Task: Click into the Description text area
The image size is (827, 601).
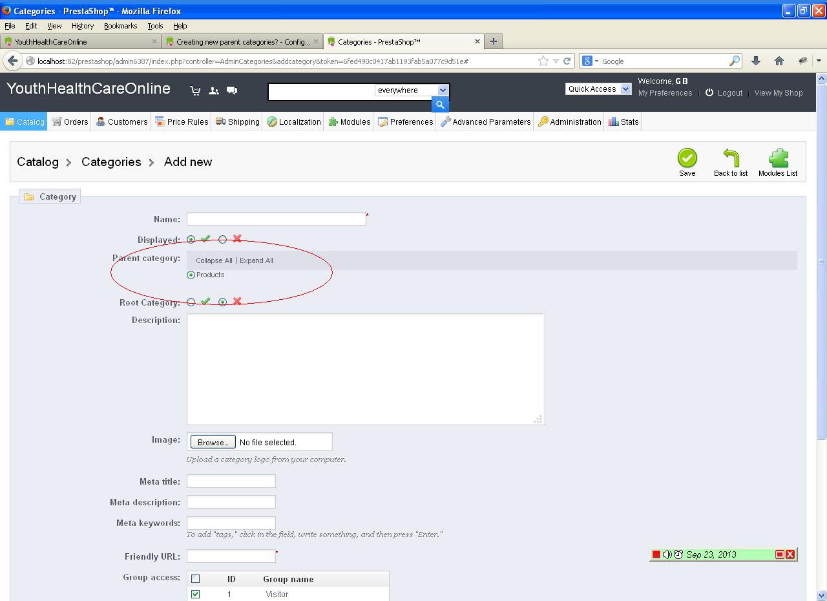Action: [366, 369]
